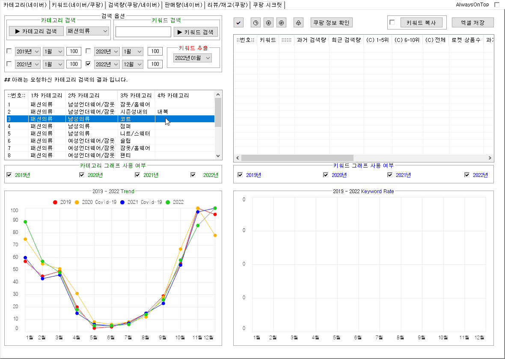Open the 패션의류 category dropdown
The image size is (505, 359).
pyautogui.click(x=88, y=31)
